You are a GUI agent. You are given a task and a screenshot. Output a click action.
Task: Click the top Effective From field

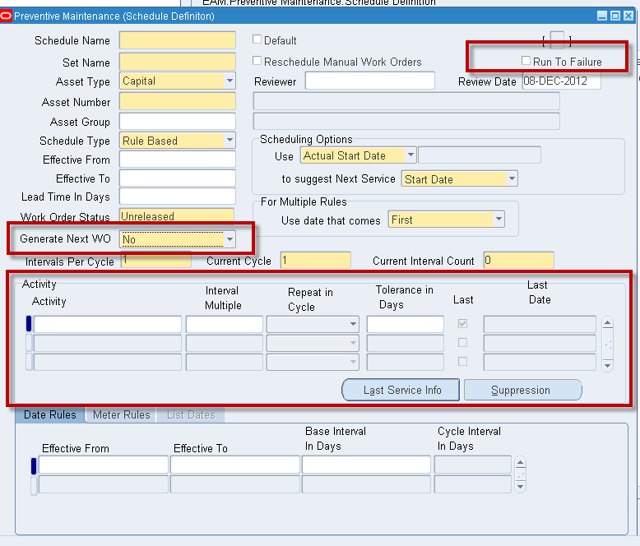point(178,160)
